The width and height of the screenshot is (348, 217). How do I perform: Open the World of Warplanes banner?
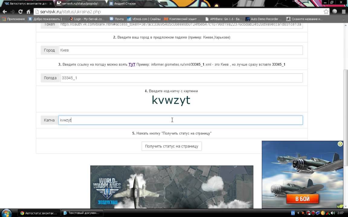[x=172, y=187]
